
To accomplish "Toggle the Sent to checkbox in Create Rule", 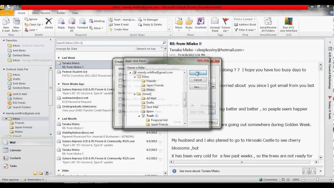I will (120, 86).
